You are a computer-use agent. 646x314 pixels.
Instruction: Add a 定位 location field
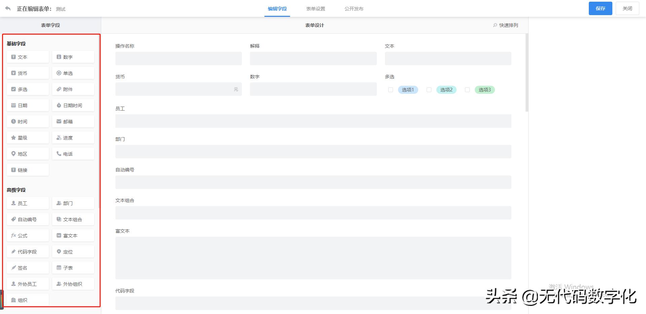click(x=73, y=252)
